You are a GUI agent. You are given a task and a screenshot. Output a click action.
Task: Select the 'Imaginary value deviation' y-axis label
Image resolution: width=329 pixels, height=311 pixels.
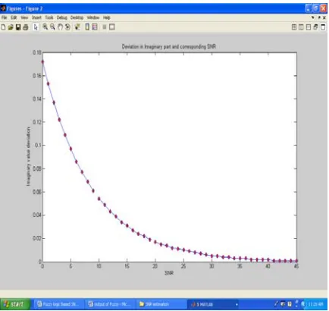click(28, 156)
